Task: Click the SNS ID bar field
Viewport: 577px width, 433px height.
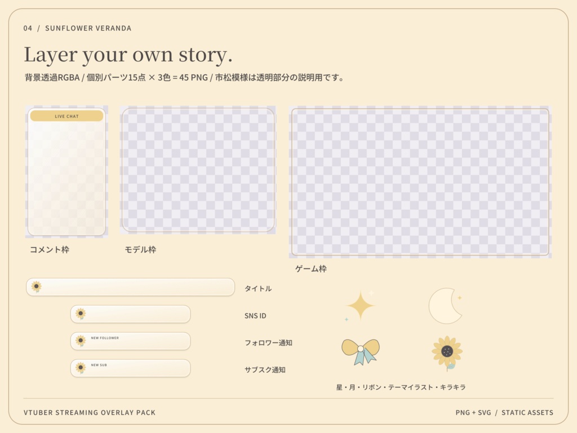Action: (130, 314)
